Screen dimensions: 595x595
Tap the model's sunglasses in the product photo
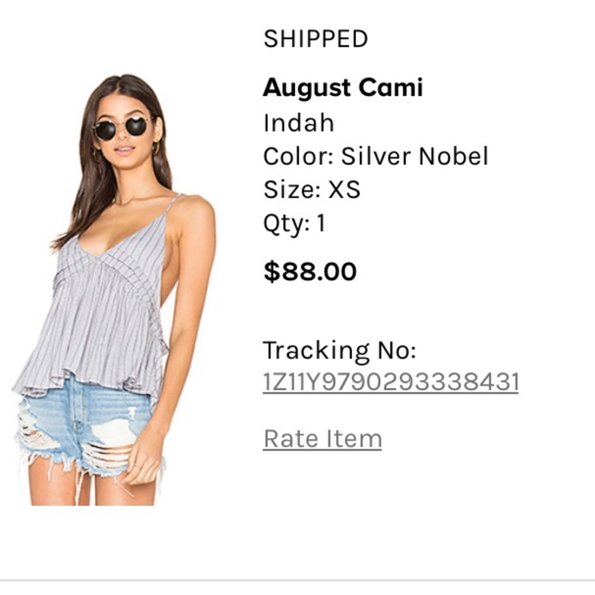123,127
